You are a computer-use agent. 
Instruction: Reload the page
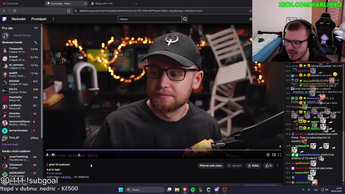click(15, 11)
